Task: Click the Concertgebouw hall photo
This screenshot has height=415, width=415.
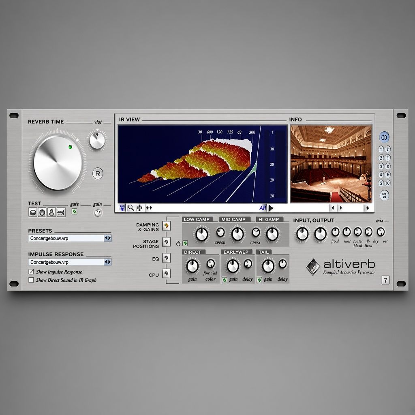Action: pyautogui.click(x=331, y=164)
